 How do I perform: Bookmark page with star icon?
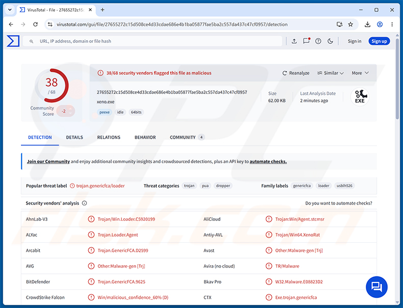tap(350, 24)
